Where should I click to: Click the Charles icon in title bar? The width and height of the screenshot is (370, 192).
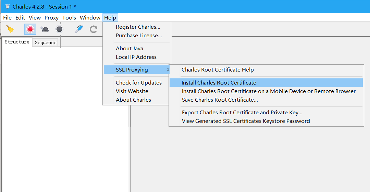8,7
